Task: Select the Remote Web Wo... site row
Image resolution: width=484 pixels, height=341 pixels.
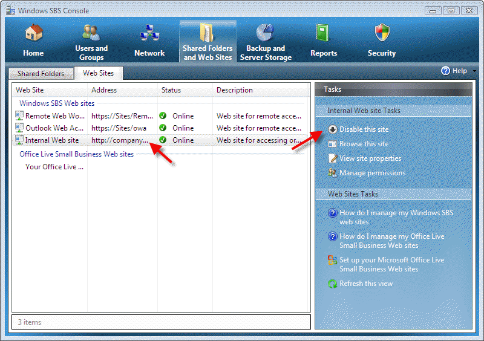Action: (54, 115)
